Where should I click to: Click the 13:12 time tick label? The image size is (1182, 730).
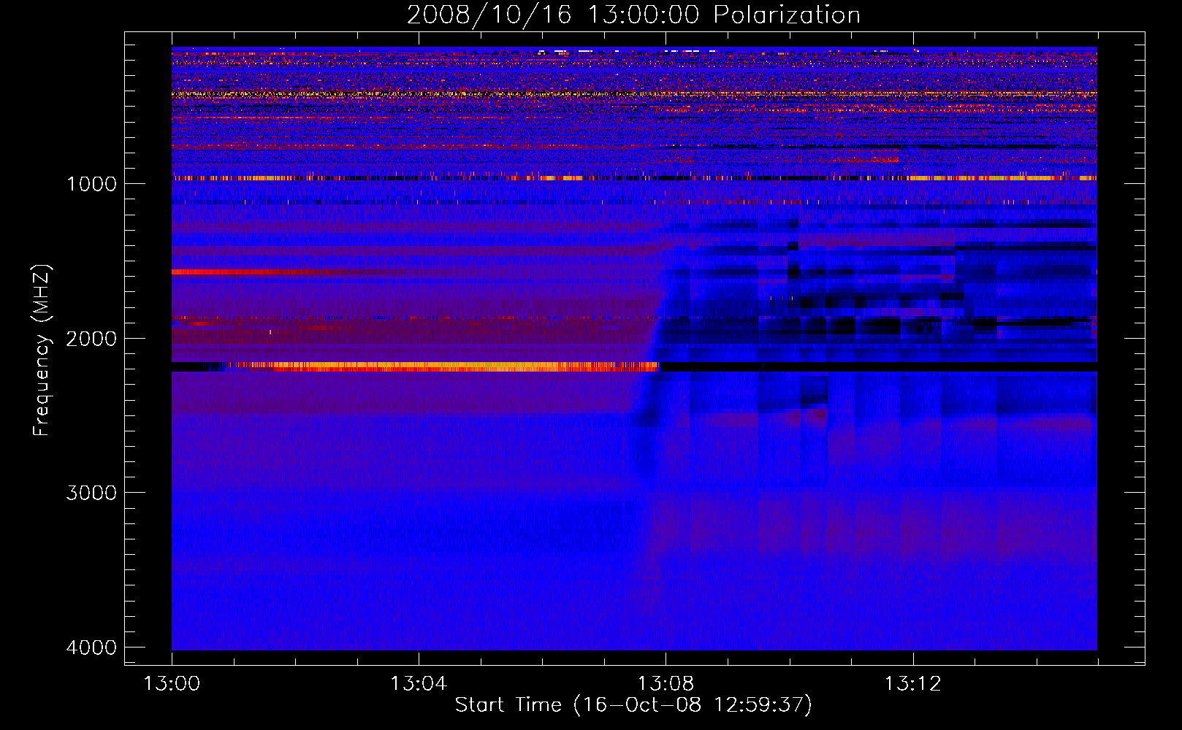coord(913,684)
